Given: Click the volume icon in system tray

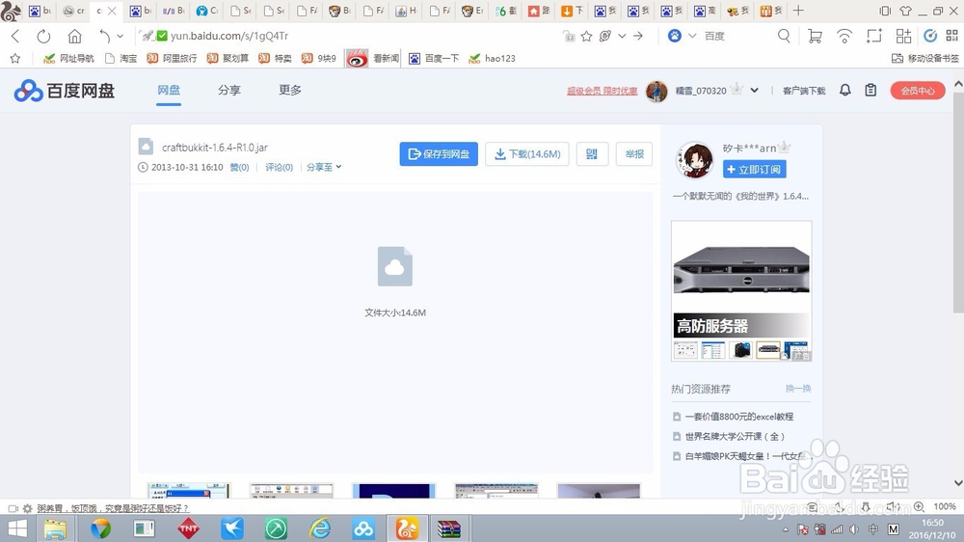Looking at the screenshot, I should tap(854, 529).
